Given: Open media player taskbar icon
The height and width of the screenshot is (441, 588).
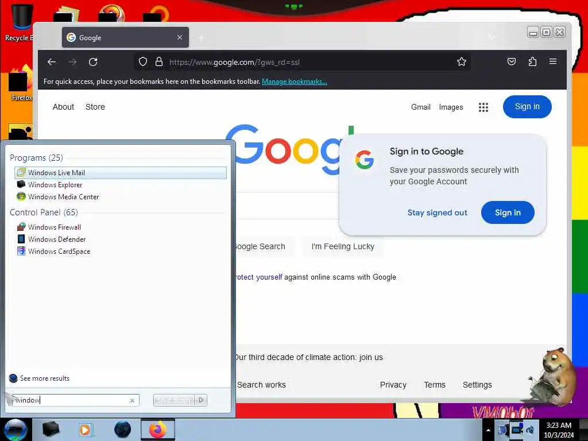Looking at the screenshot, I should click(x=85, y=430).
